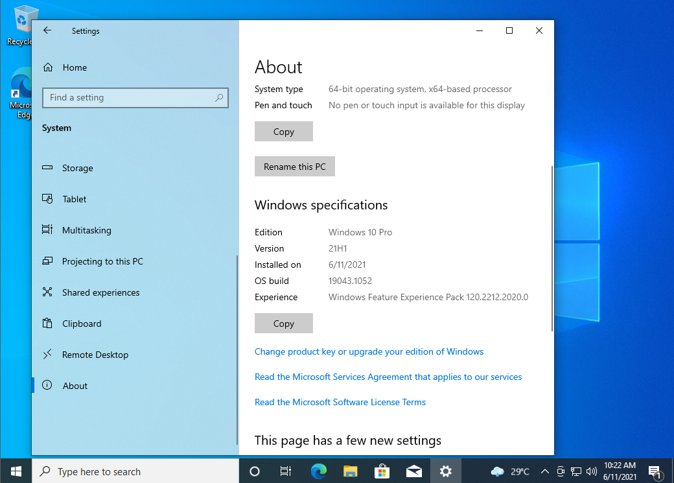Screen dimensions: 674x483
Task: Click the About info icon in sidebar
Action: 47,385
